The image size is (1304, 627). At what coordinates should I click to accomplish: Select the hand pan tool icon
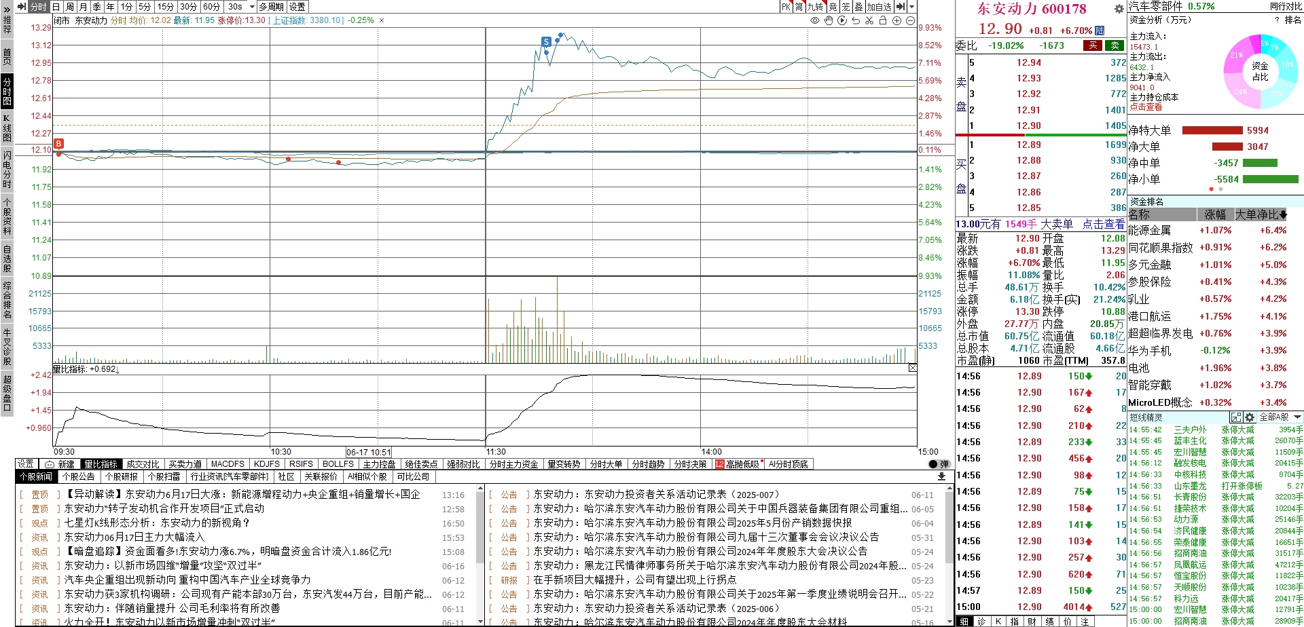[829, 20]
